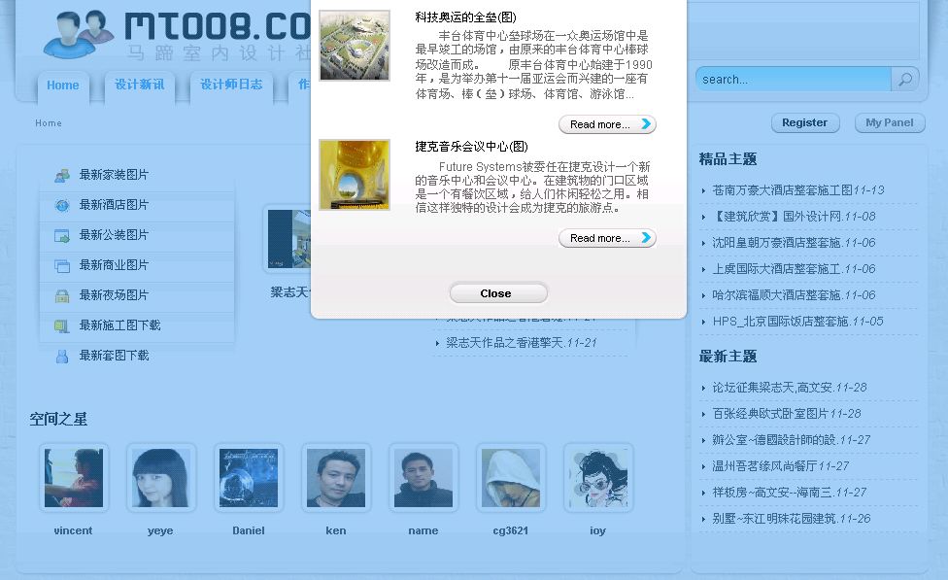Open the article title 科技奥运的全垒(图)

[465, 17]
